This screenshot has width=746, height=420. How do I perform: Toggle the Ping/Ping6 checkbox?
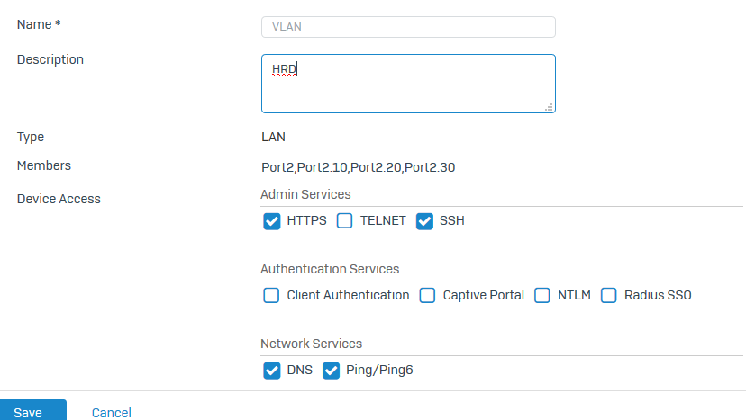[331, 371]
